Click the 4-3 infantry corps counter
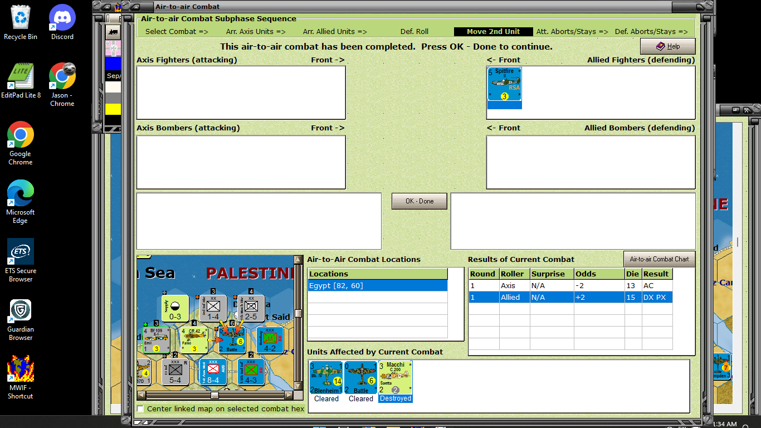Image resolution: width=761 pixels, height=428 pixels. click(x=251, y=372)
